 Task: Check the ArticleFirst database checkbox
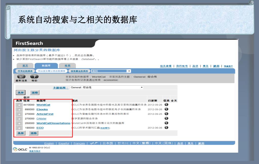pyautogui.click(x=19, y=114)
